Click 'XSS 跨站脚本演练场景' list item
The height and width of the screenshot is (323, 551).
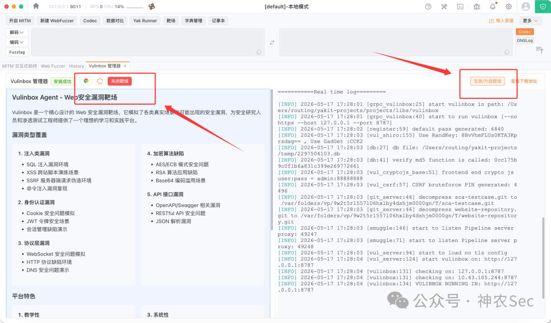click(53, 172)
